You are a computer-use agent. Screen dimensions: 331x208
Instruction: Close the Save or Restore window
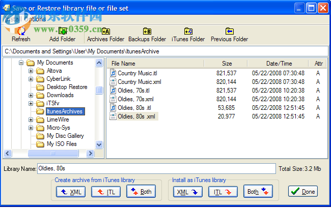[323, 8]
